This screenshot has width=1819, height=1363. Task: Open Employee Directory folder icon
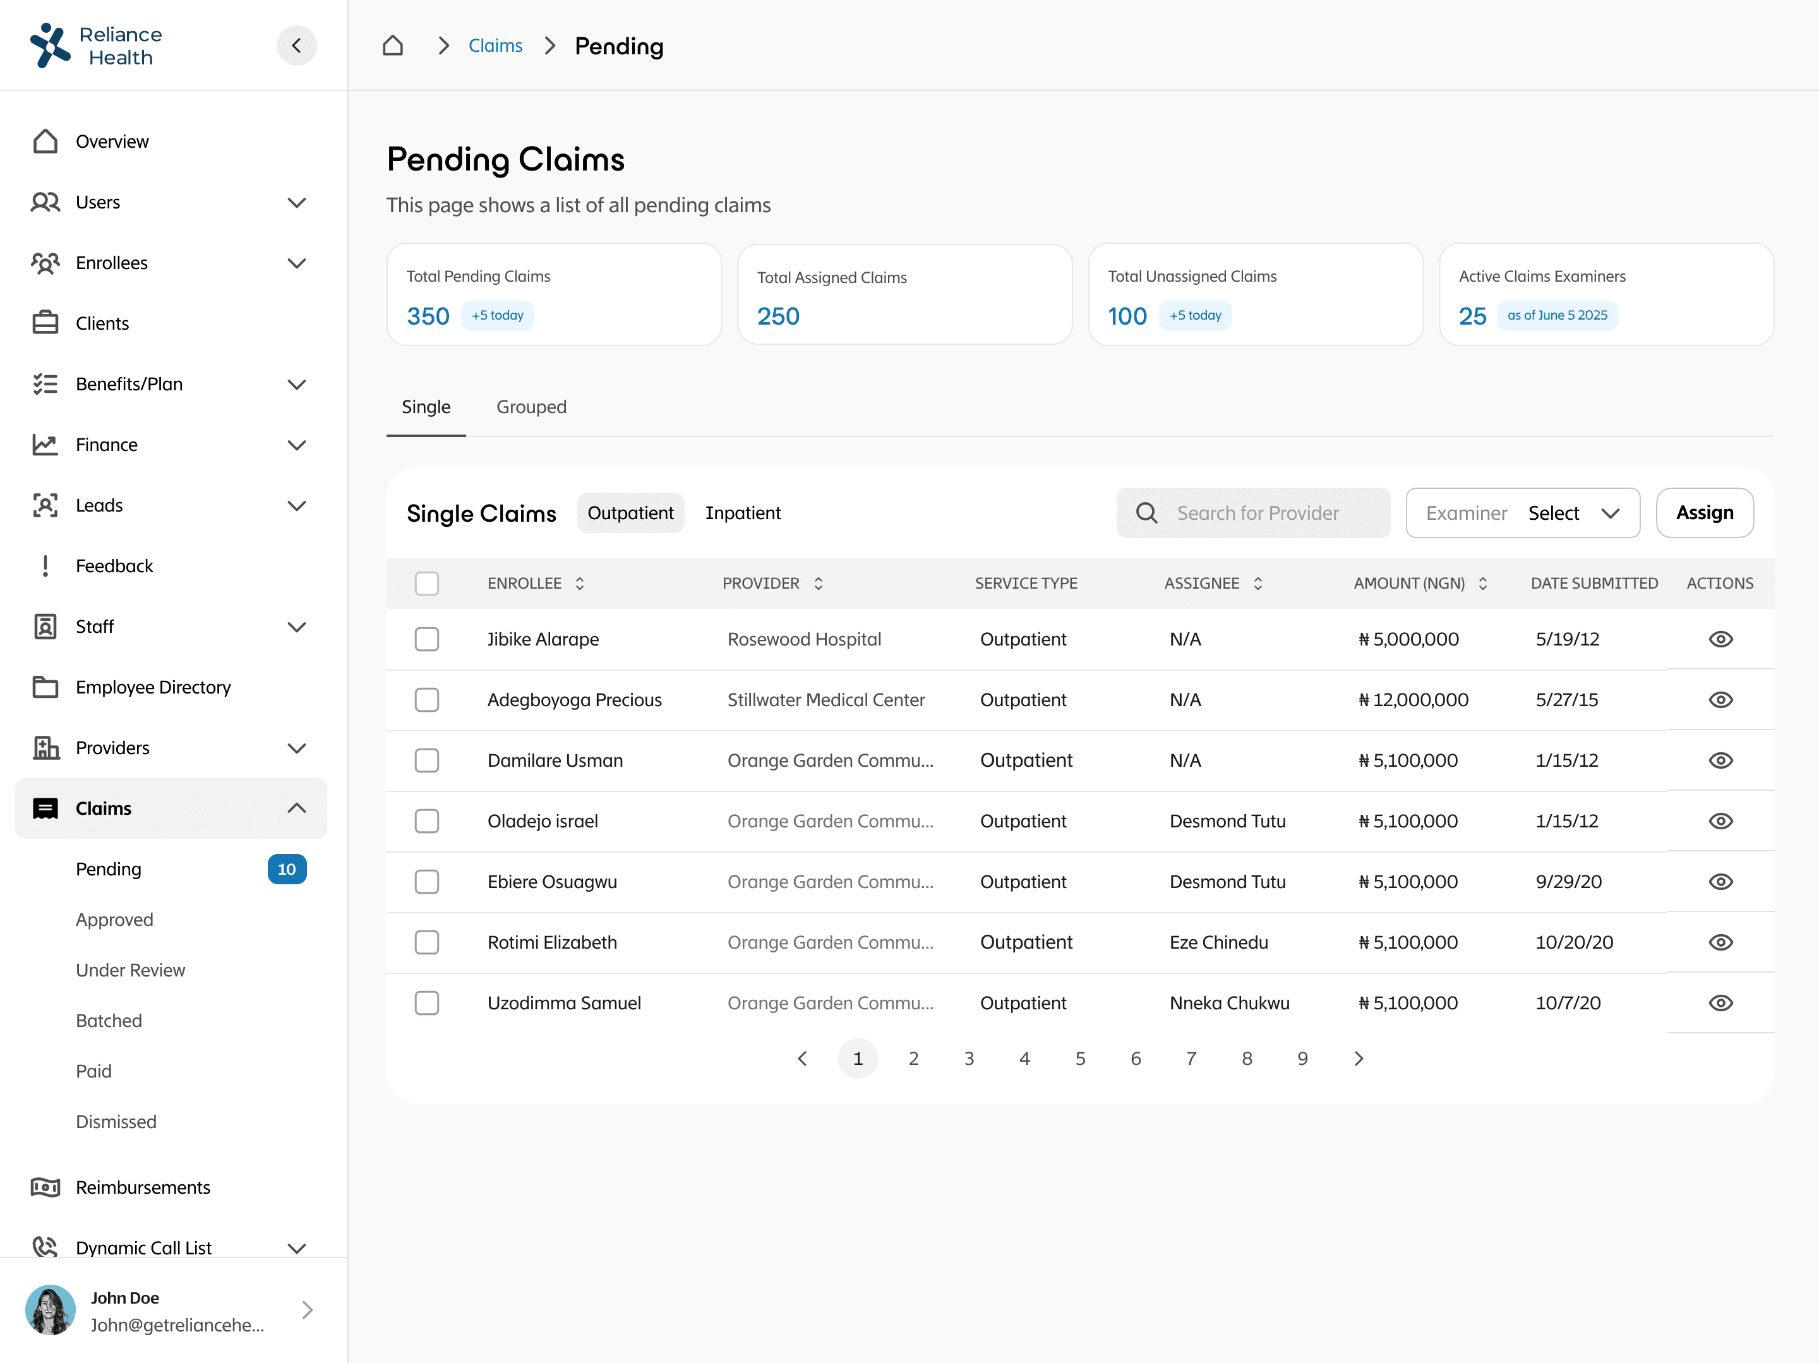(45, 687)
